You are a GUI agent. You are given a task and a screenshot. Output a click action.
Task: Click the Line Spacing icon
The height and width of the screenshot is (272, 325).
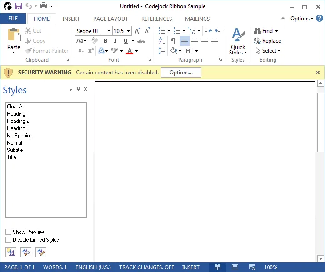coord(162,51)
